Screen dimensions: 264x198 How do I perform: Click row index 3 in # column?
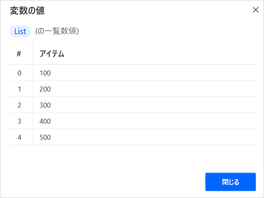click(19, 121)
